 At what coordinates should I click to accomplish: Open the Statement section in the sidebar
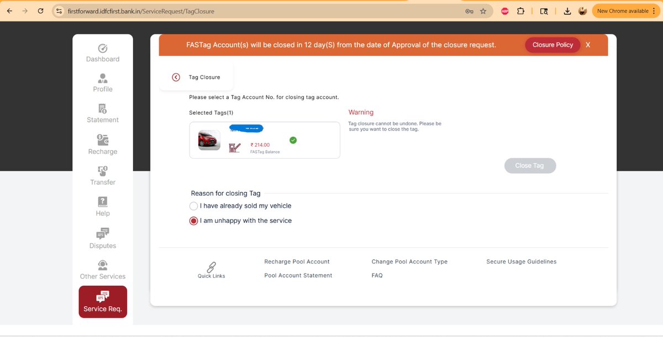pos(103,114)
